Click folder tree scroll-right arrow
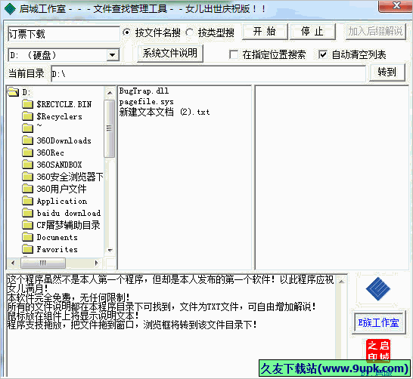The height and width of the screenshot is (379, 413). coord(96,263)
